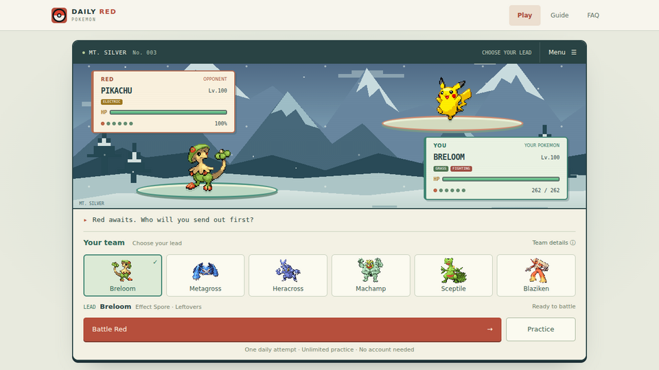Click the 'MT. SILVER' location label in header
The height and width of the screenshot is (370, 659).
click(108, 53)
